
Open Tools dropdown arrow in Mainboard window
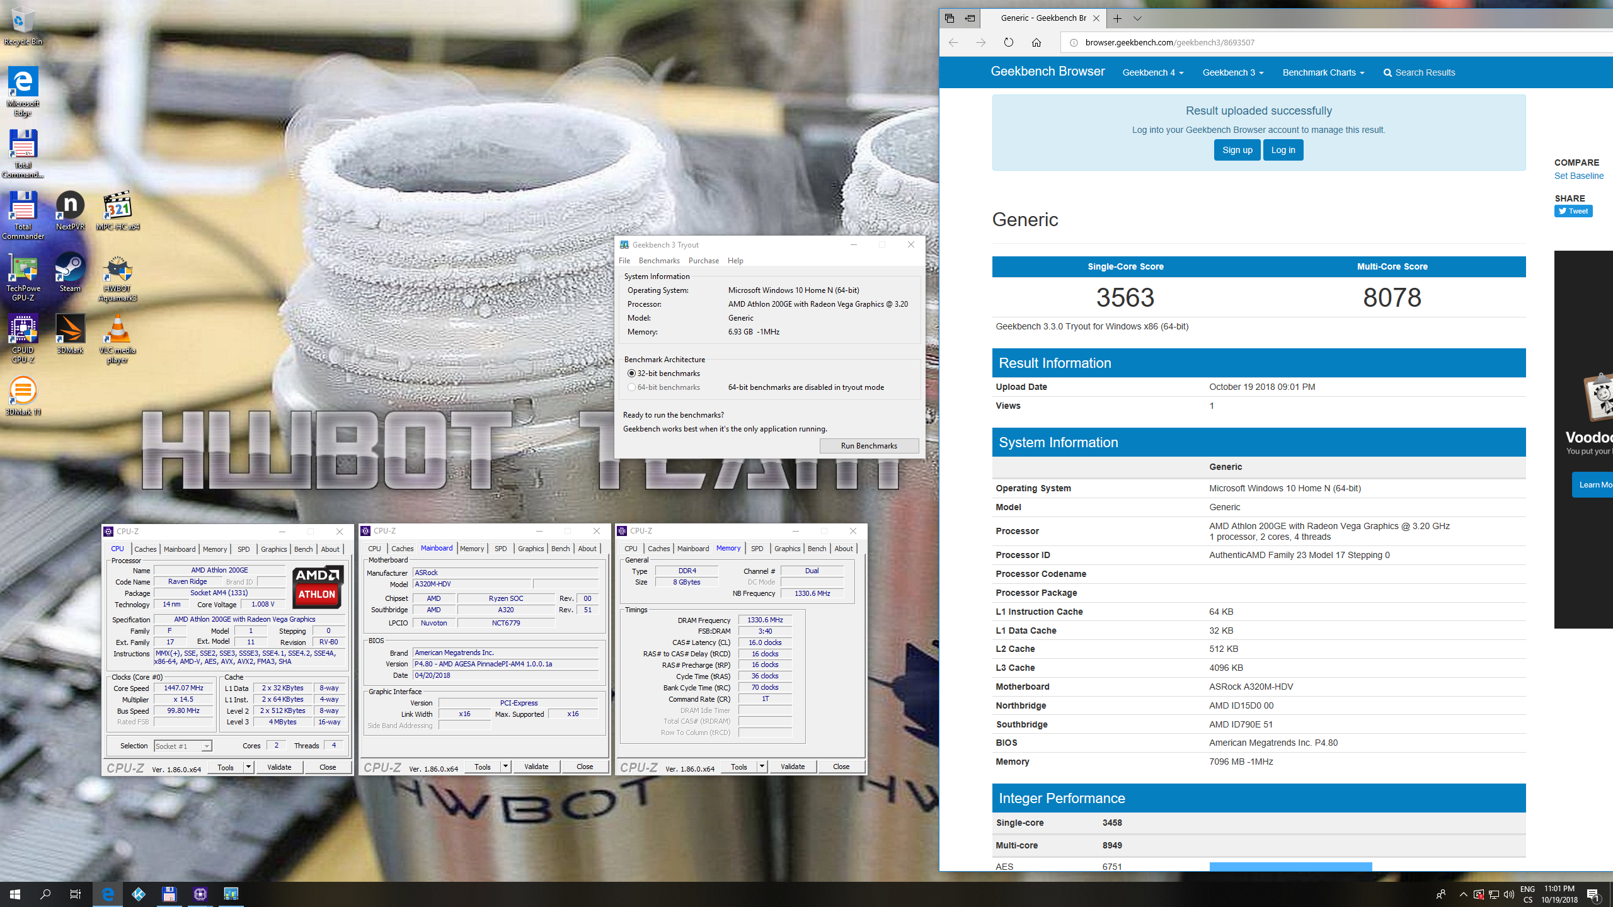(x=505, y=767)
